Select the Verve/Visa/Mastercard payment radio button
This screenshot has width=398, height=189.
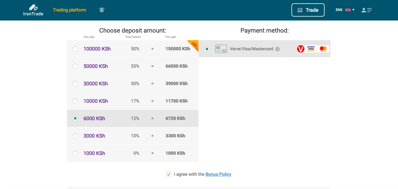[207, 49]
